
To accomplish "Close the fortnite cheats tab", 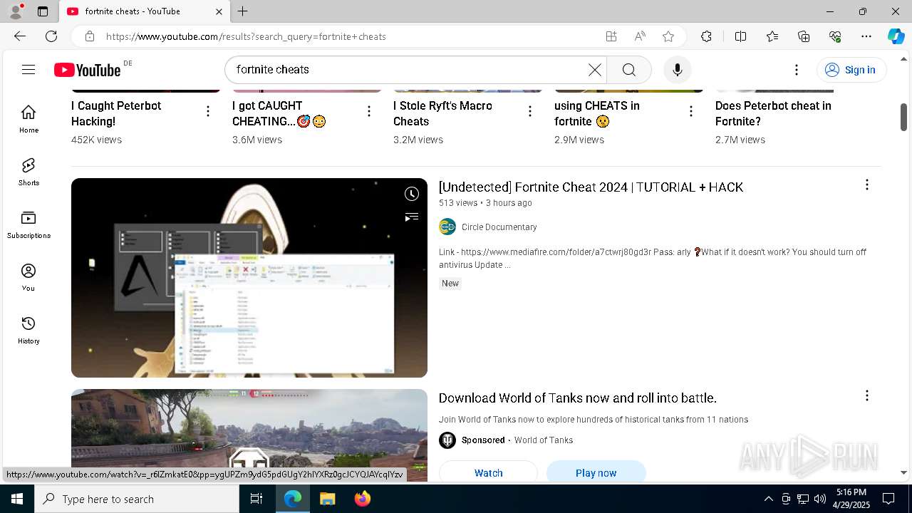I will click(x=219, y=11).
